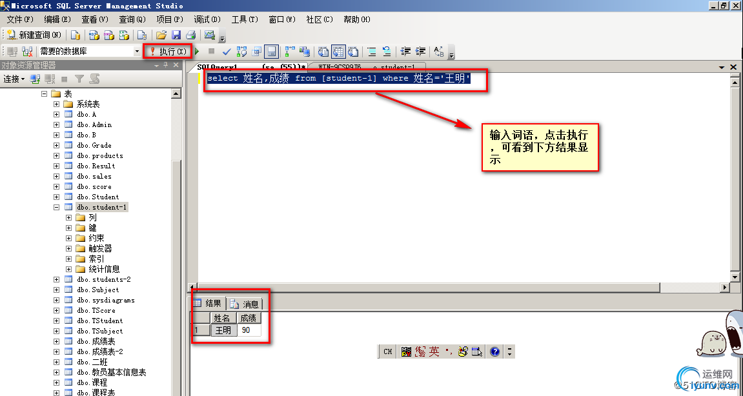Image resolution: width=743 pixels, height=396 pixels.
Task: Specify values for template parameters icon
Action: [439, 51]
